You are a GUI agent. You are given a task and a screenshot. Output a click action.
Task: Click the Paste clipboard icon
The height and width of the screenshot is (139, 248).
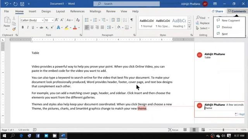tap(7, 20)
